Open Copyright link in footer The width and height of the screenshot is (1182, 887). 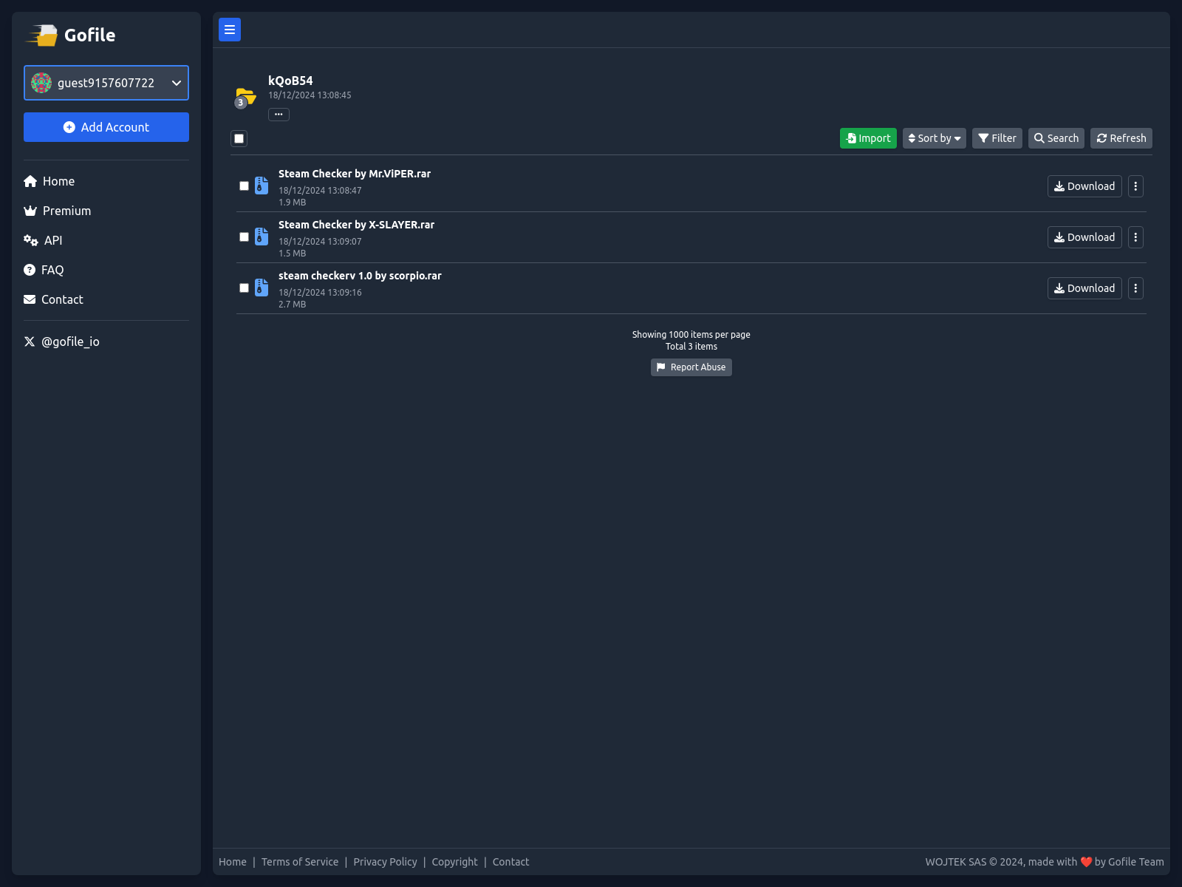[x=454, y=862]
